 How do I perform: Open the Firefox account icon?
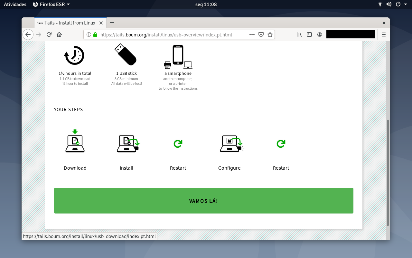click(x=320, y=35)
